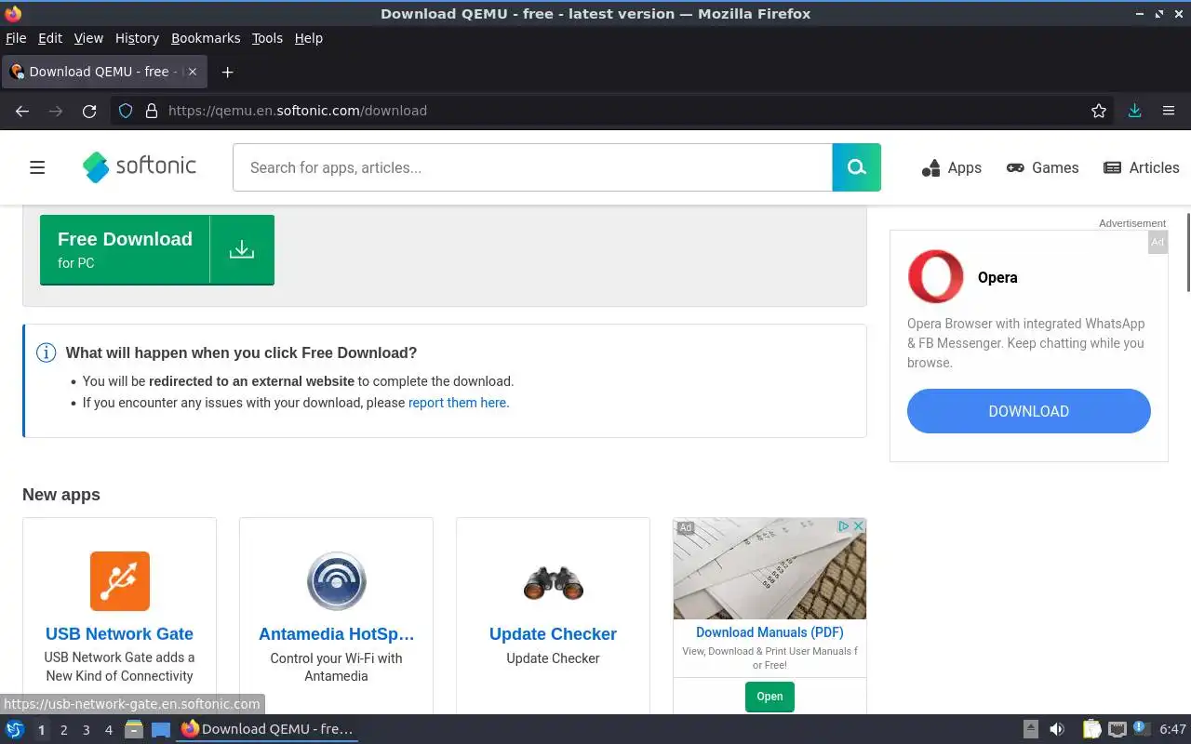Open the Tools menu
This screenshot has height=744, width=1191.
pyautogui.click(x=267, y=38)
